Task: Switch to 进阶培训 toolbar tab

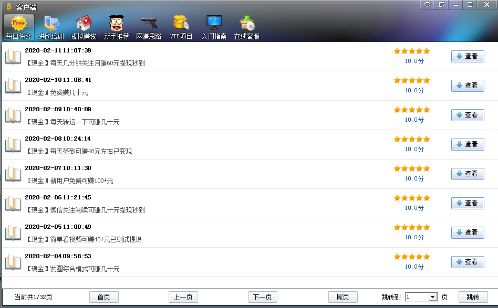Action: [x=51, y=28]
